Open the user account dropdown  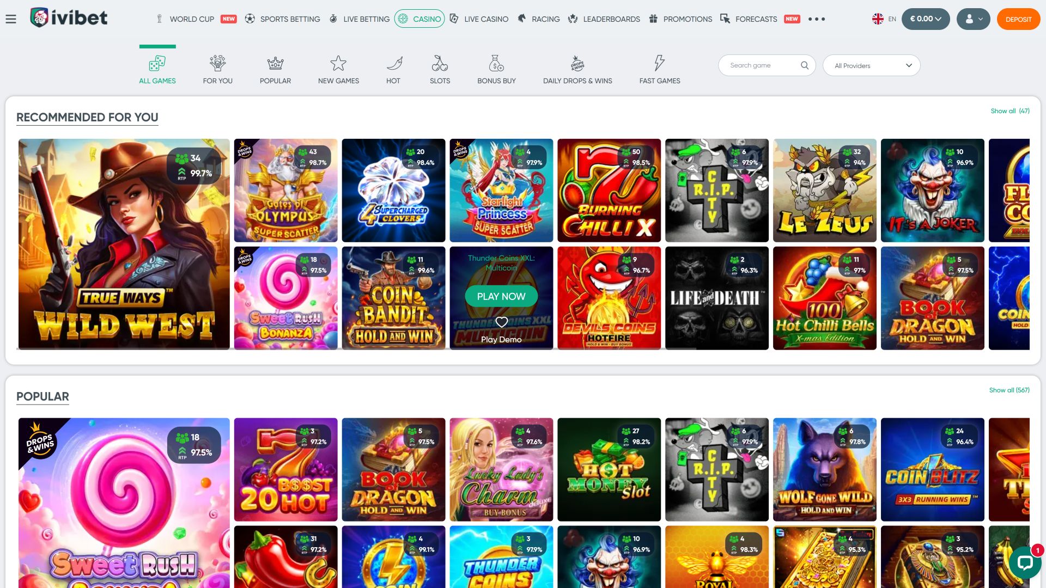click(974, 19)
